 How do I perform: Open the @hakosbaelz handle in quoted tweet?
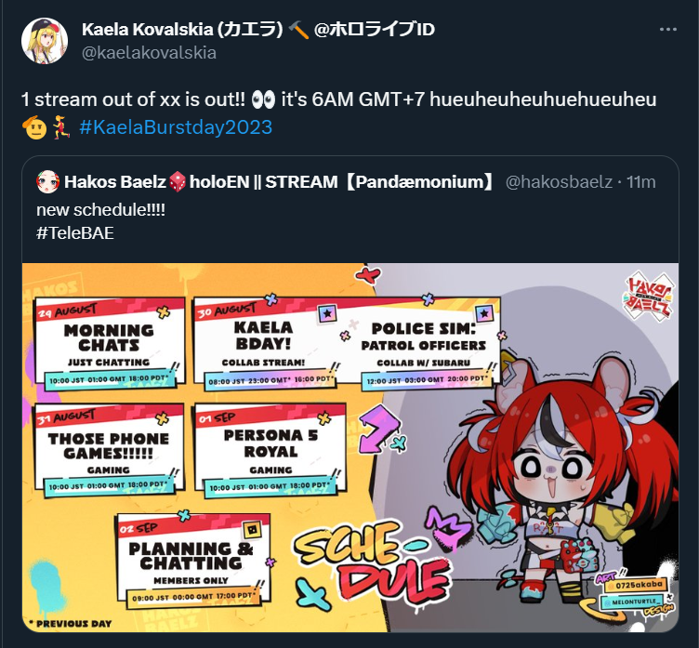click(559, 182)
